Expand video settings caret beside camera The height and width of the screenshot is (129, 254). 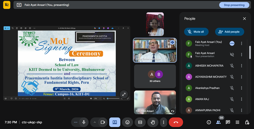(95, 122)
